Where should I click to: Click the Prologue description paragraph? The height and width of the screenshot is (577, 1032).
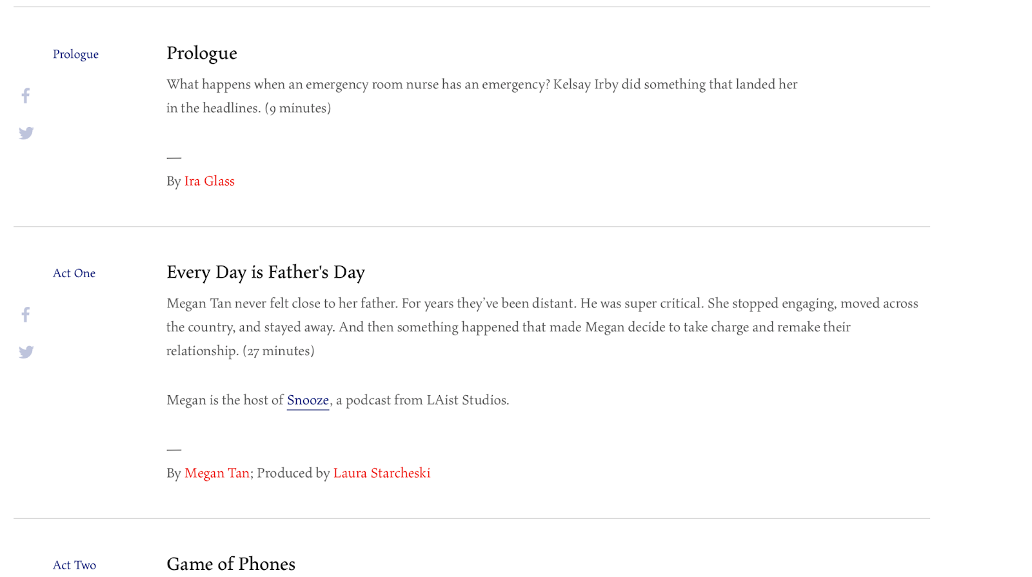point(482,96)
